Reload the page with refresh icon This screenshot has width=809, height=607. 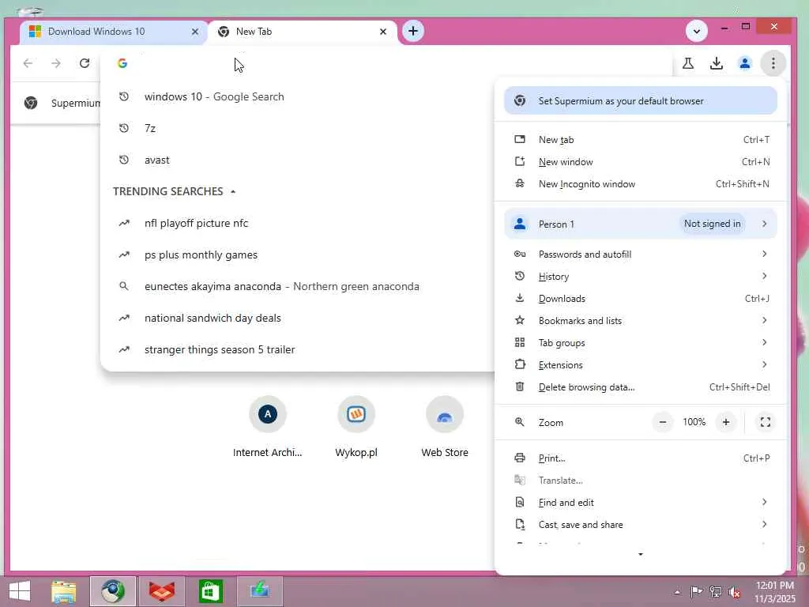(x=85, y=63)
